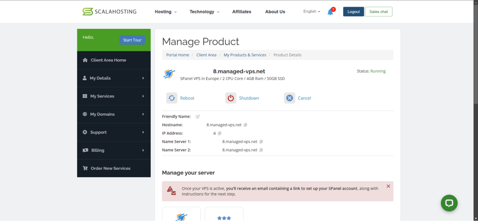The image size is (478, 221).
Task: Copy the IP Address icon
Action: [x=220, y=133]
